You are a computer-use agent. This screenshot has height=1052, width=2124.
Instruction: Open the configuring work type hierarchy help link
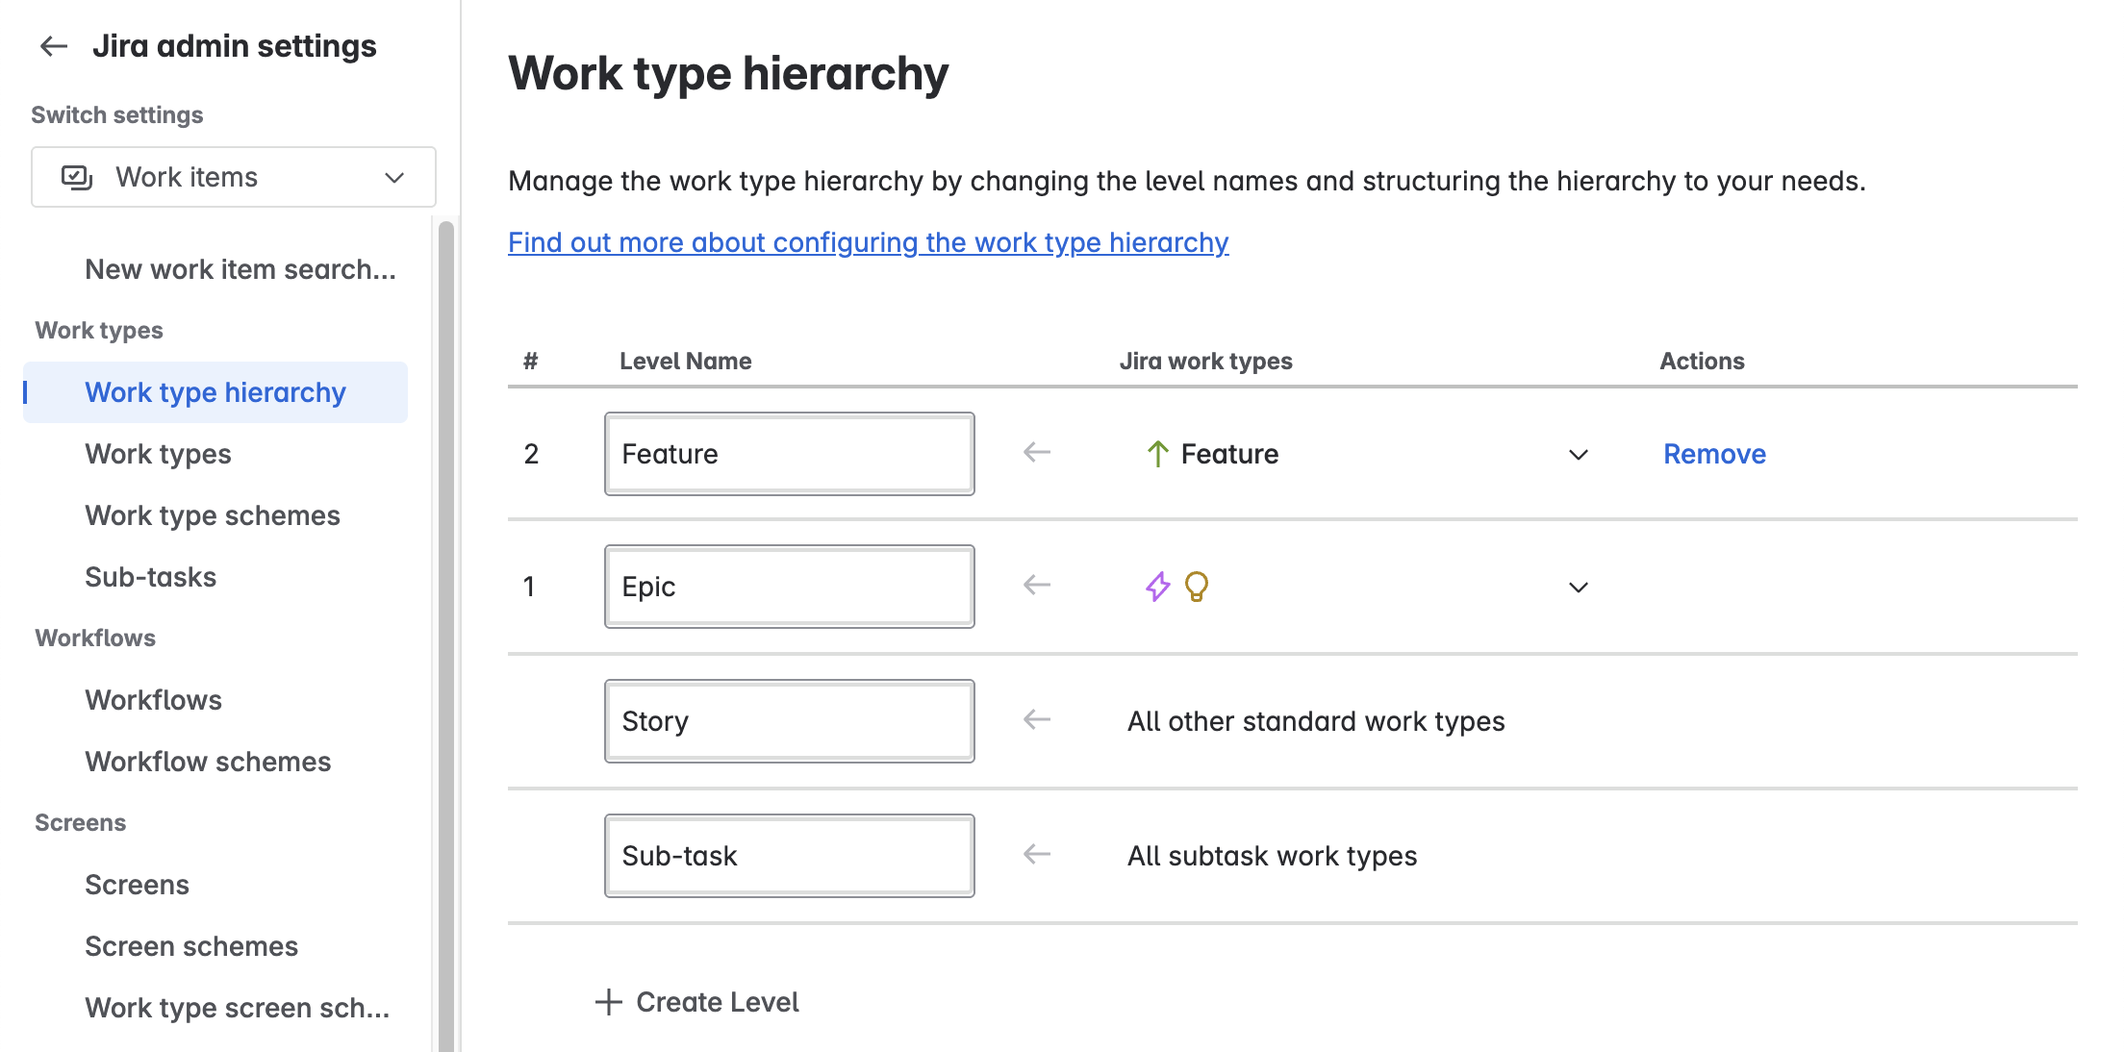point(868,242)
